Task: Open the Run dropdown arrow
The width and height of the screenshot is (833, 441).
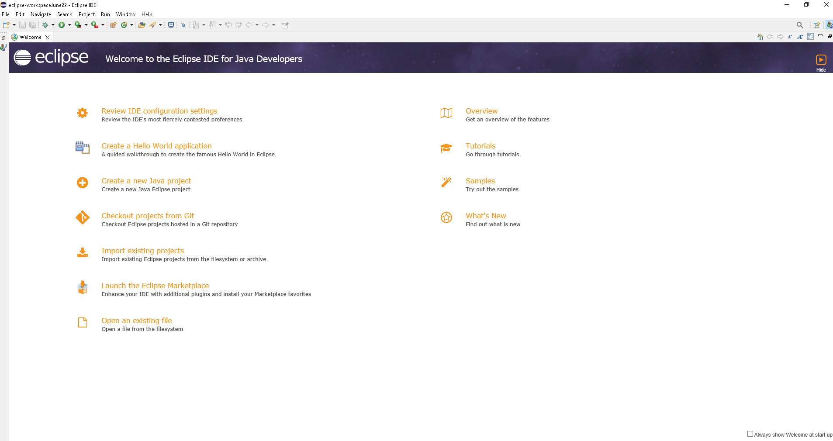Action: [x=69, y=25]
